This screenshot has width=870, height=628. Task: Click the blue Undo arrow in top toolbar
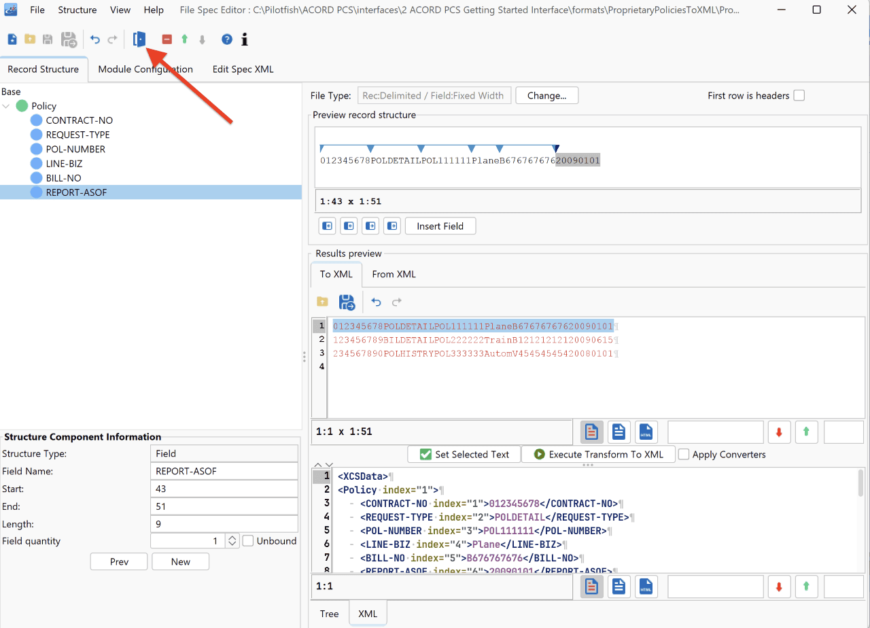point(95,39)
